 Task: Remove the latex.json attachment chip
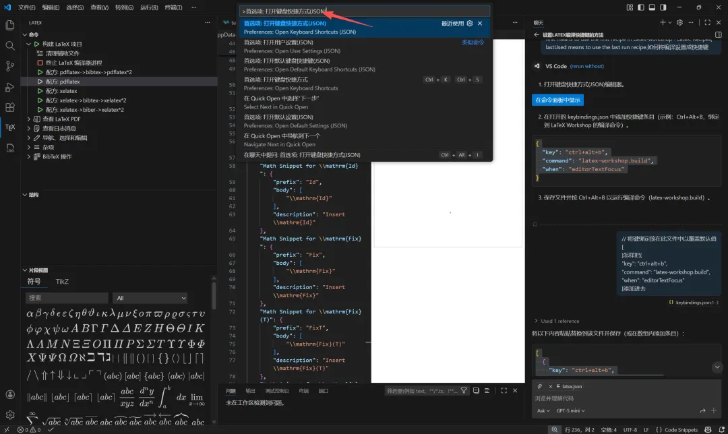(550, 386)
